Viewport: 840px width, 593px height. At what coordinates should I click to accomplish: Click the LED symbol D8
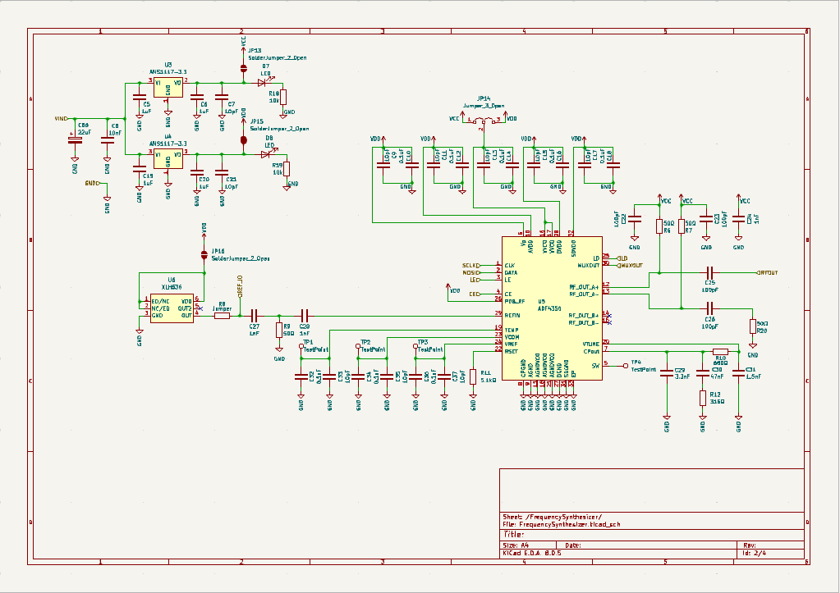pos(267,154)
